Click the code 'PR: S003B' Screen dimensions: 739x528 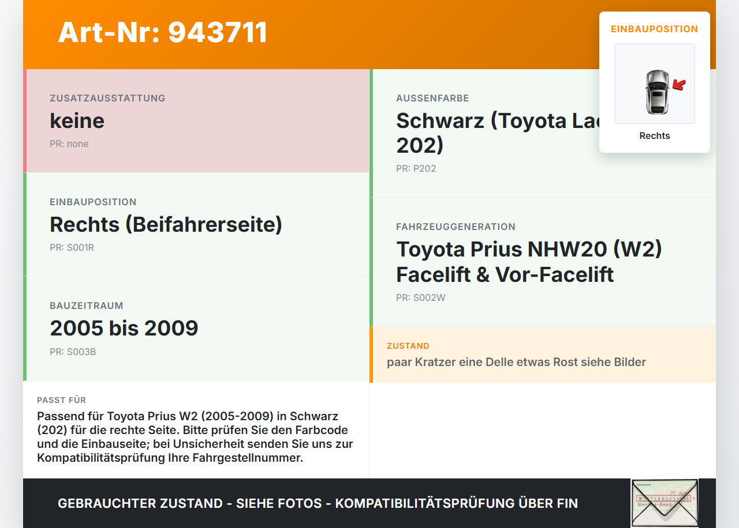73,352
